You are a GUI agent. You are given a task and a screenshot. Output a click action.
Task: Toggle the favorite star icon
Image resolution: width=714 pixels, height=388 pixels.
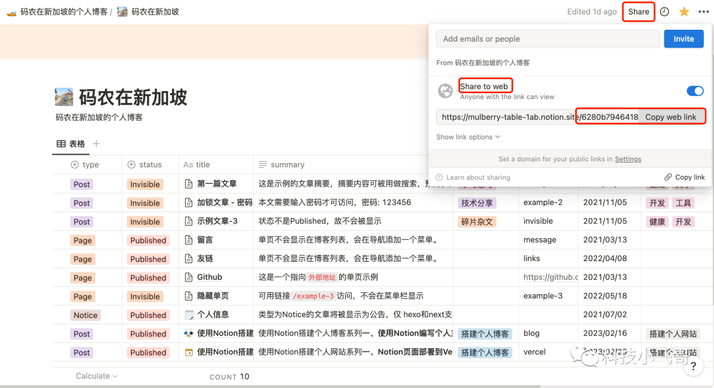point(684,12)
